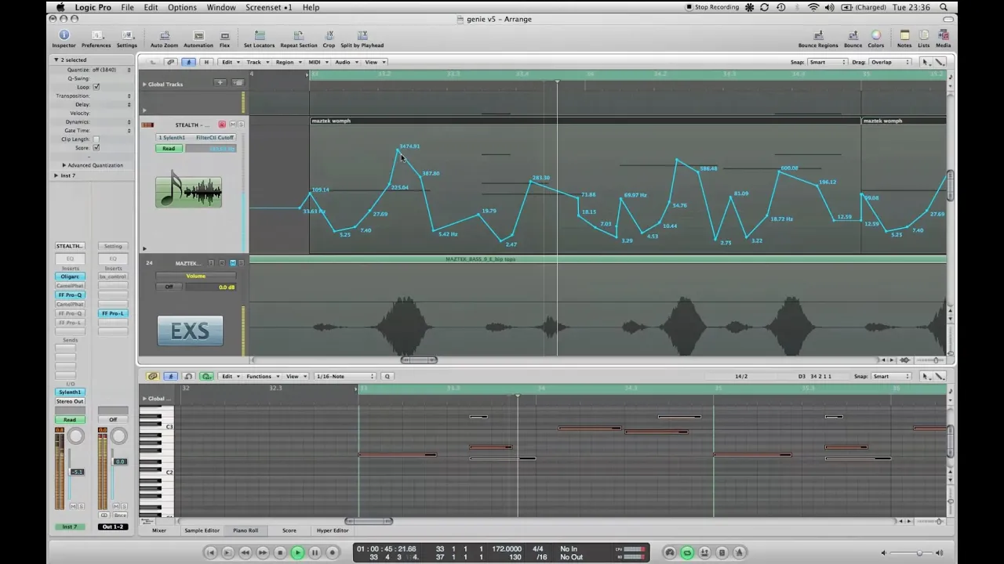Add new track plus icon
The image size is (1004, 564).
tap(220, 82)
